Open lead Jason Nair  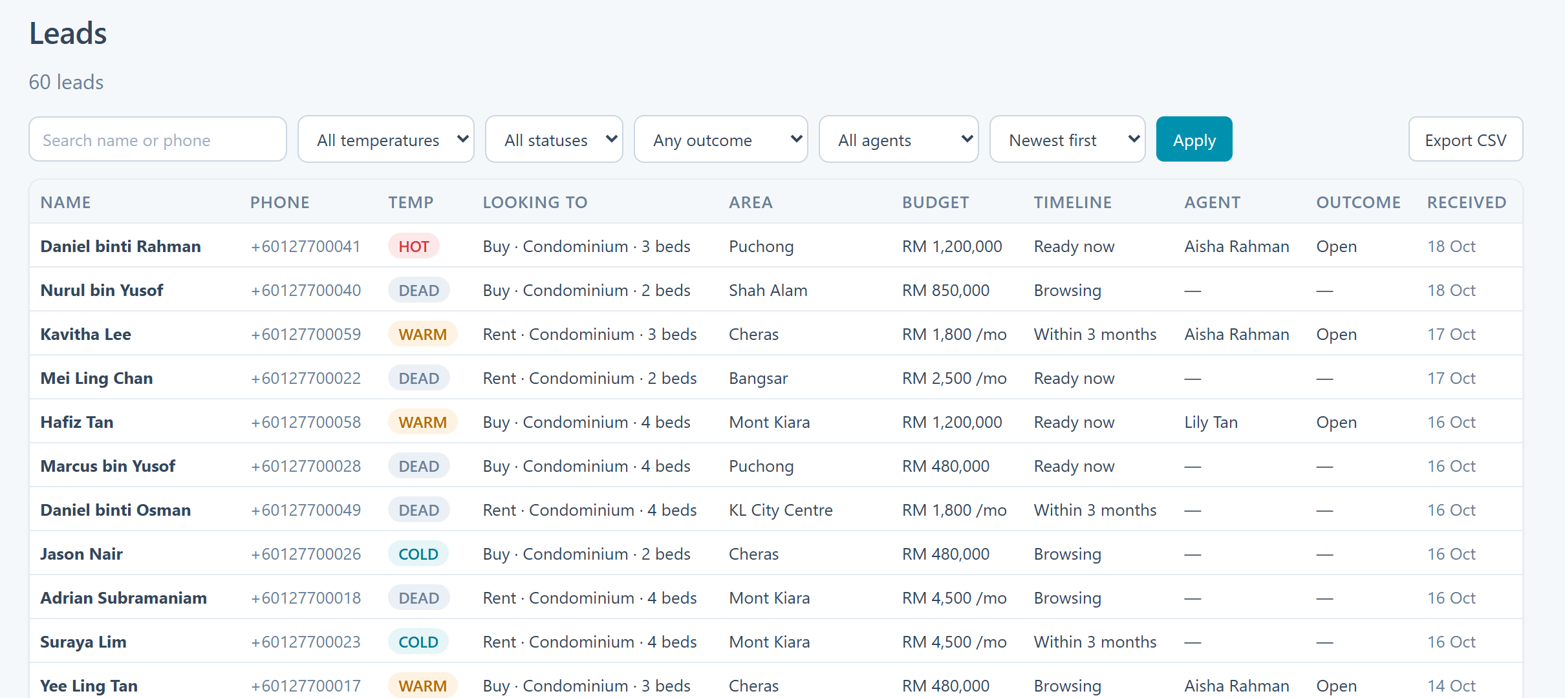click(81, 554)
